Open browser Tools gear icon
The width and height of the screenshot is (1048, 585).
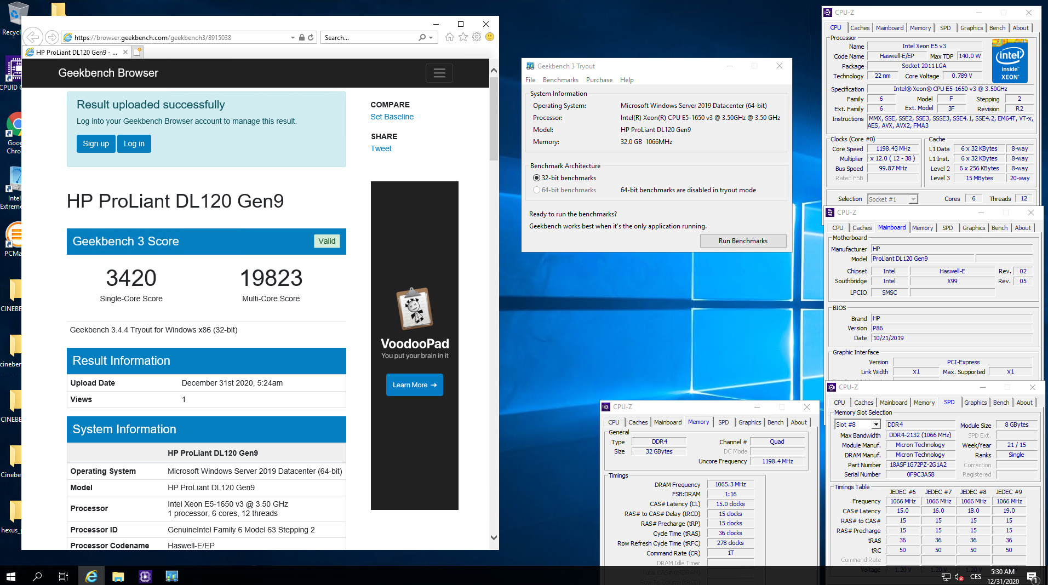(x=477, y=37)
